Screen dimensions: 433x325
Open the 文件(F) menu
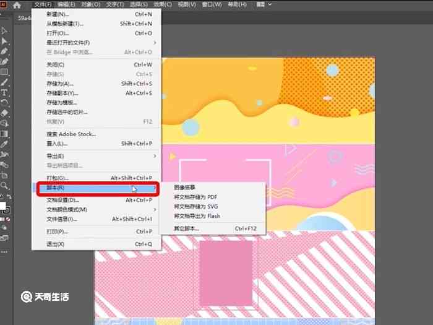[43, 5]
